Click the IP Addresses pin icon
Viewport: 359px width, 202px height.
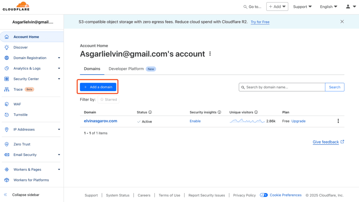click(x=7, y=129)
